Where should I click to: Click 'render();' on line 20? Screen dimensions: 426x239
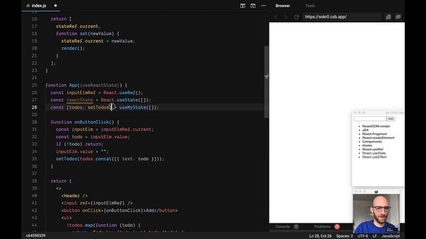(73, 48)
